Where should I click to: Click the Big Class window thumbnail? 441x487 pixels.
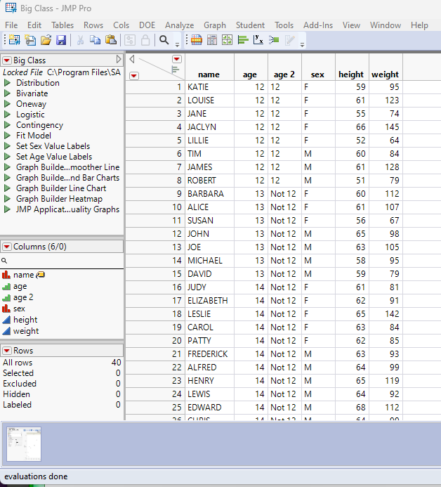pyautogui.click(x=24, y=444)
